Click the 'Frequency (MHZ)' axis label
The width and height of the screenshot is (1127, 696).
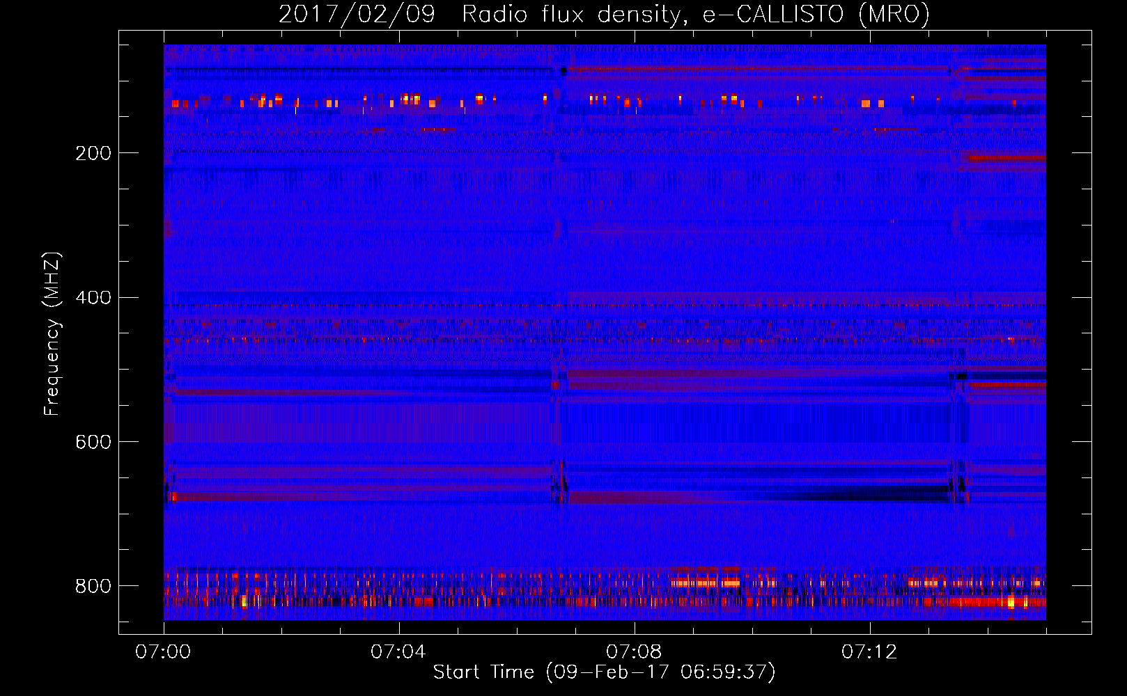tap(52, 334)
